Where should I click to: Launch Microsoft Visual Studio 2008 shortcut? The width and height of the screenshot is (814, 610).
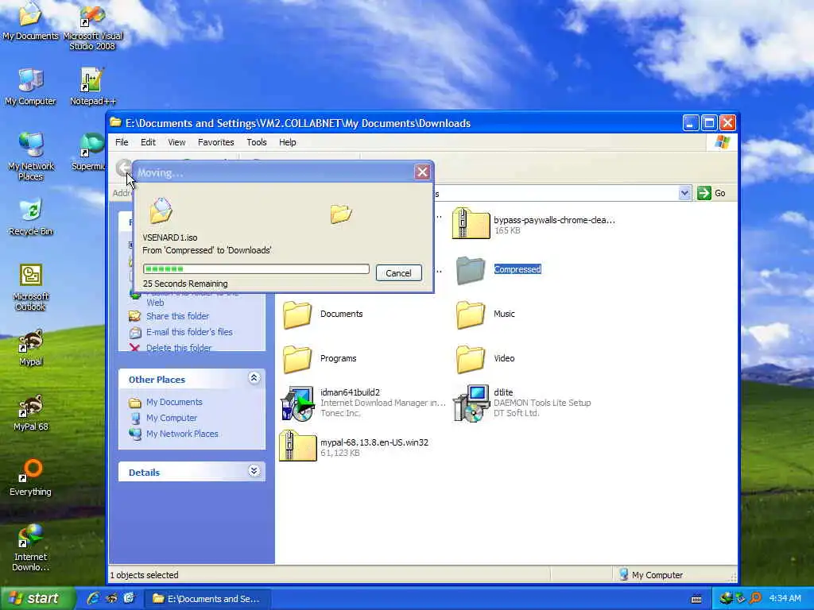(92, 27)
